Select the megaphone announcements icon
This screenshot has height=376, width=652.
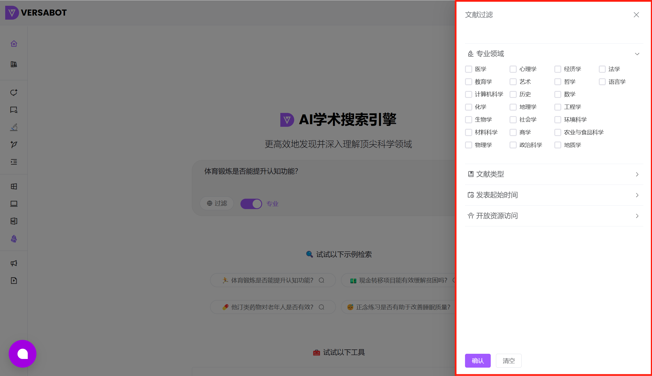14,263
